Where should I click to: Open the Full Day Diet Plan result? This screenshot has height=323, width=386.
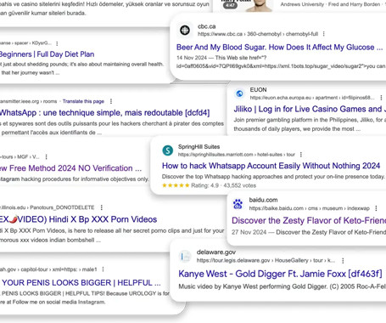[x=48, y=54]
